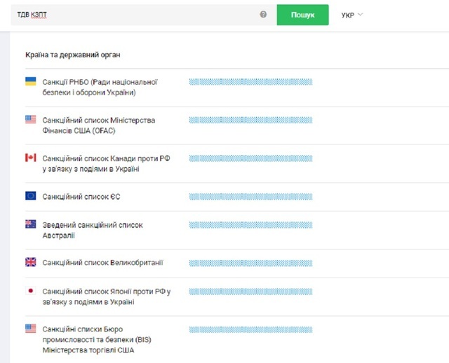Click the loading placeholder bar for Канади
The image size is (449, 363).
click(250, 158)
